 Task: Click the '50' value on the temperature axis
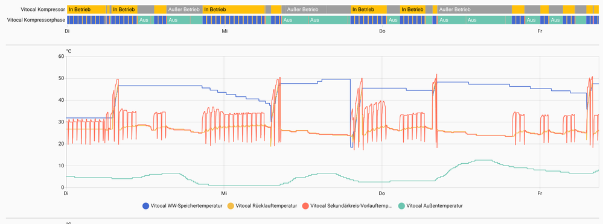point(61,78)
